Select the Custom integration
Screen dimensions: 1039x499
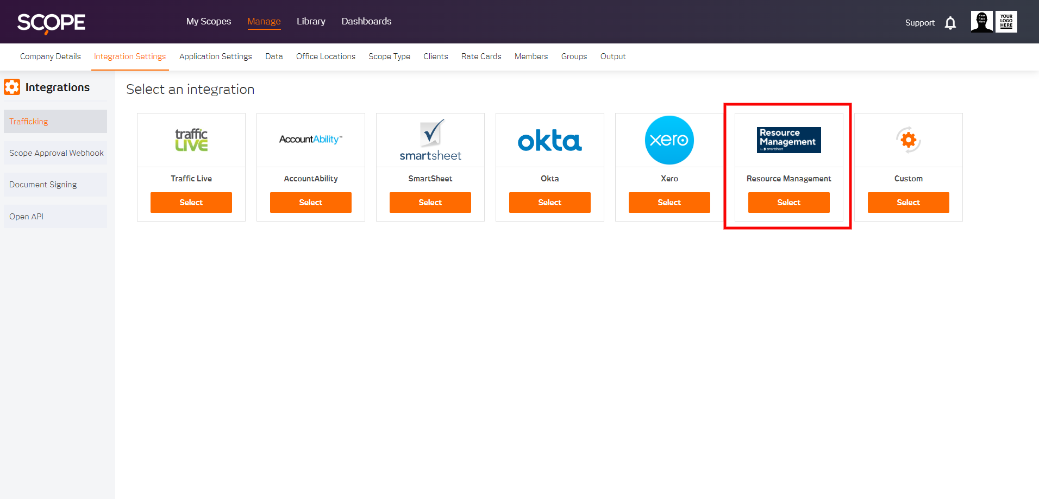(x=909, y=203)
